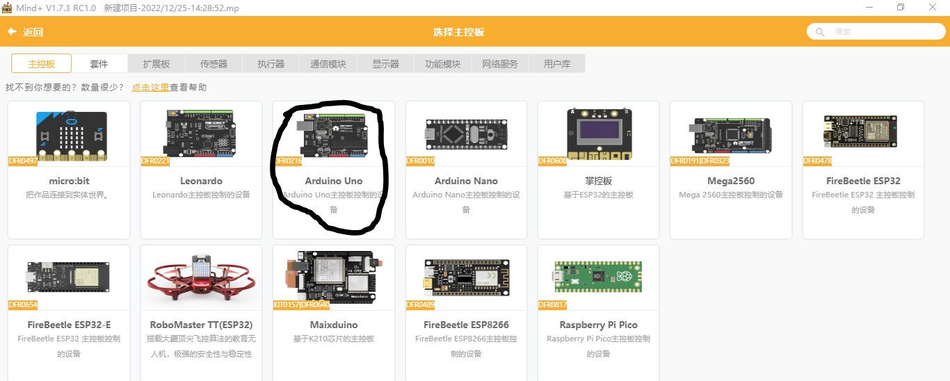Click the 基于ESP32的主控板 description

pos(598,195)
